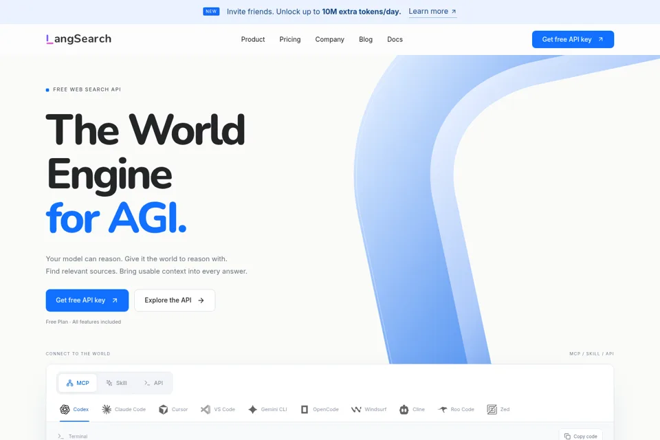Image resolution: width=660 pixels, height=440 pixels.
Task: Open the Company menu item
Action: point(329,39)
